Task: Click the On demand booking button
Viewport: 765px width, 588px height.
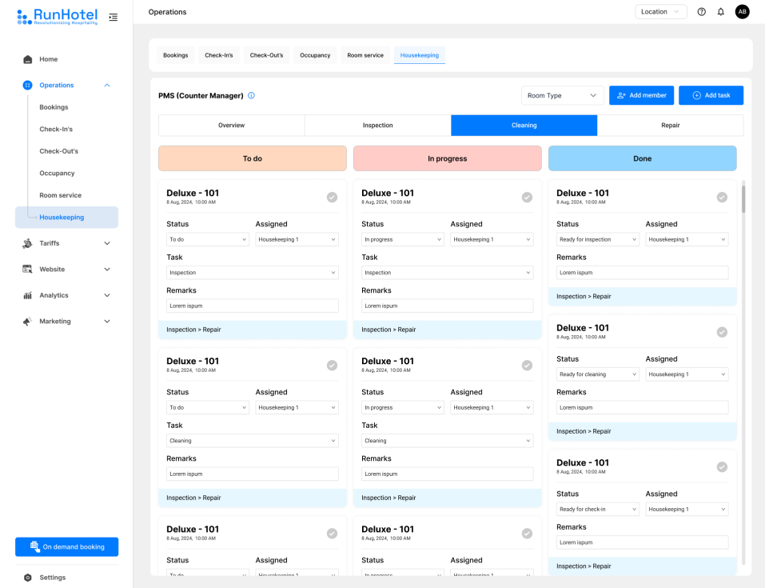Action: (67, 547)
